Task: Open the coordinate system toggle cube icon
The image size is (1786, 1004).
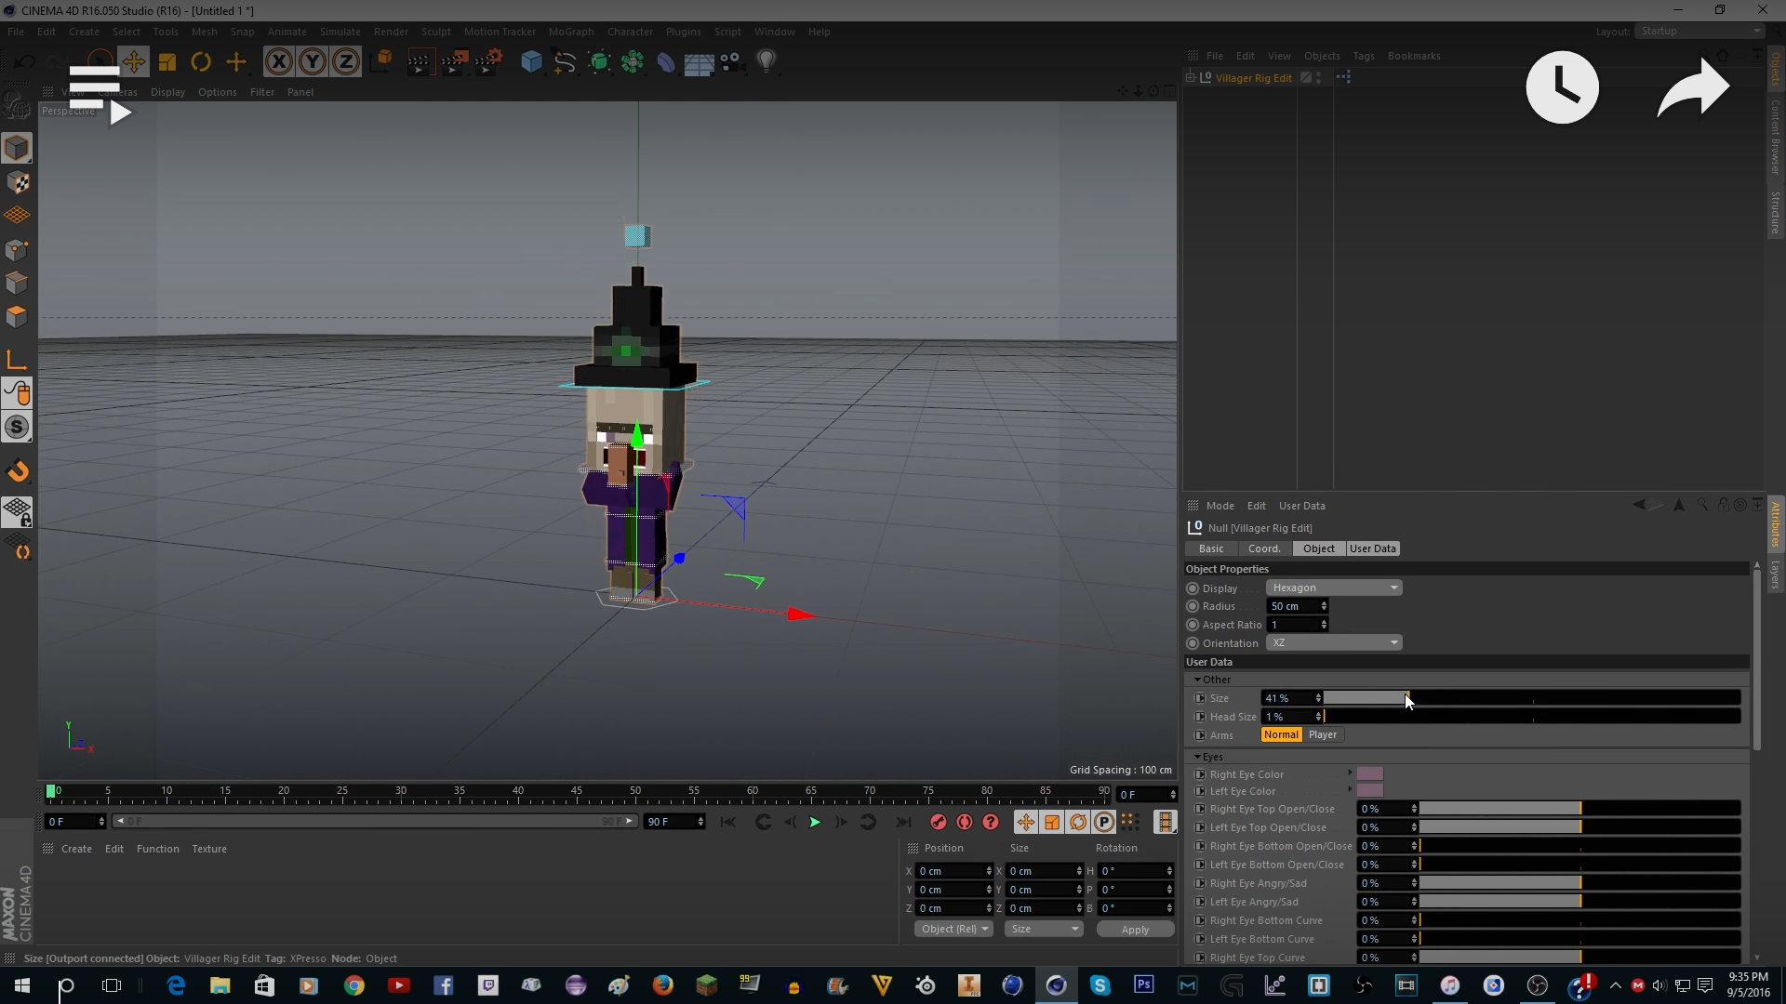Action: click(x=381, y=62)
